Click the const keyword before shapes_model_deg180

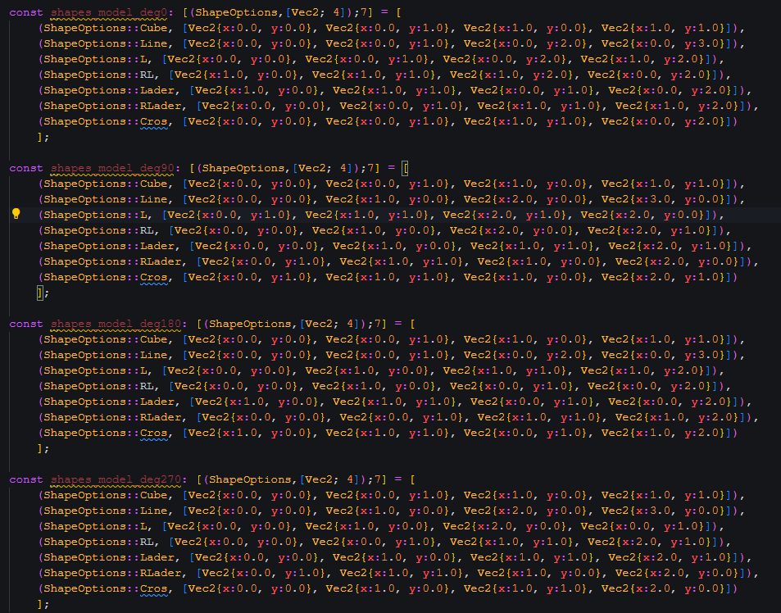click(26, 325)
